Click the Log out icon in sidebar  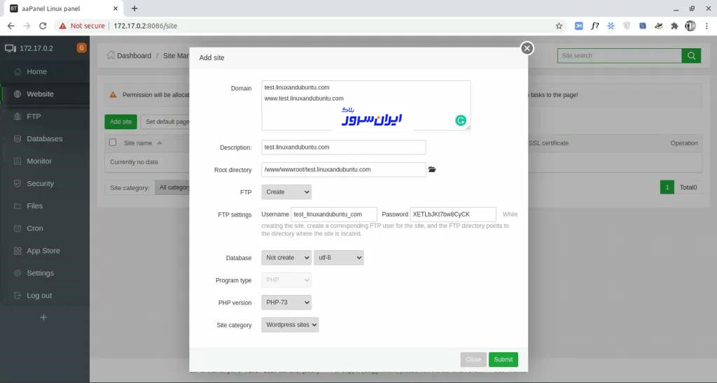[x=18, y=296]
